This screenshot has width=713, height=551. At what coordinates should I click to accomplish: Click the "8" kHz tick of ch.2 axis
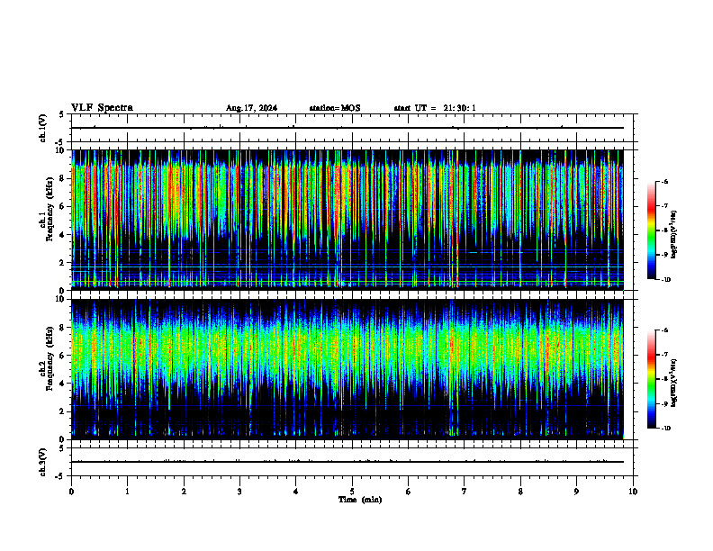point(63,328)
